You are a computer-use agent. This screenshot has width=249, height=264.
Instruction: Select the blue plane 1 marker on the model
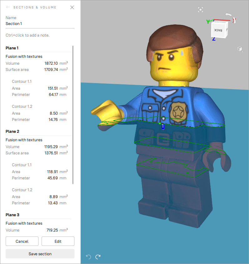pos(163,127)
